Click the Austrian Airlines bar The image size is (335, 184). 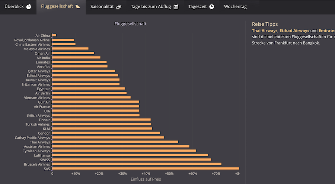click(121, 146)
